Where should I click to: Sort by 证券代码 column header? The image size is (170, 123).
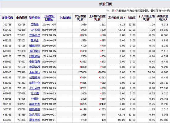pyautogui.click(x=7, y=18)
